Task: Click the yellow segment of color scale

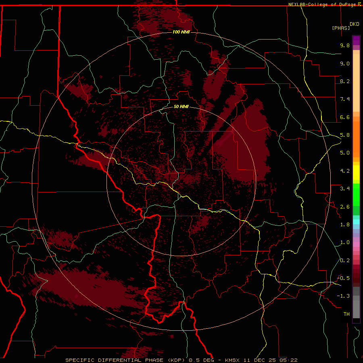Action: click(x=356, y=173)
